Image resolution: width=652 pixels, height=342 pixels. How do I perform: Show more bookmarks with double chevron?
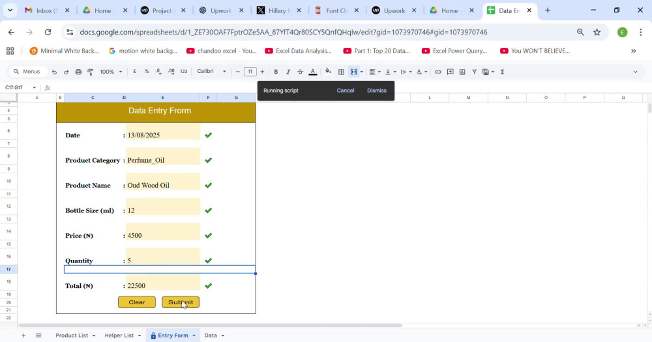(633, 51)
